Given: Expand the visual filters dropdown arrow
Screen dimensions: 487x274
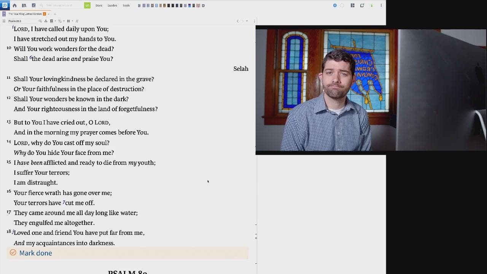Looking at the screenshot, I should coord(55,21).
